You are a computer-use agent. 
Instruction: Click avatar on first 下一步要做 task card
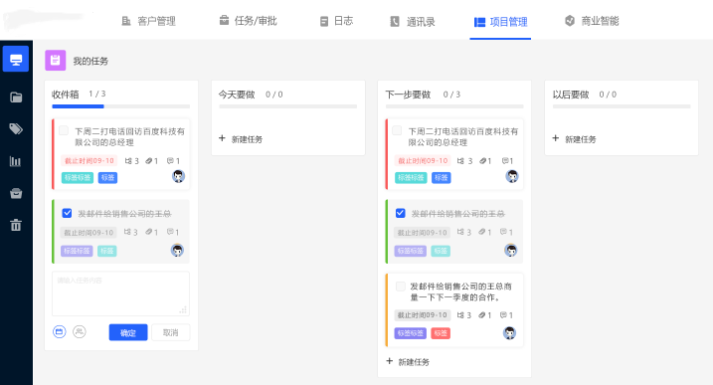pos(512,176)
